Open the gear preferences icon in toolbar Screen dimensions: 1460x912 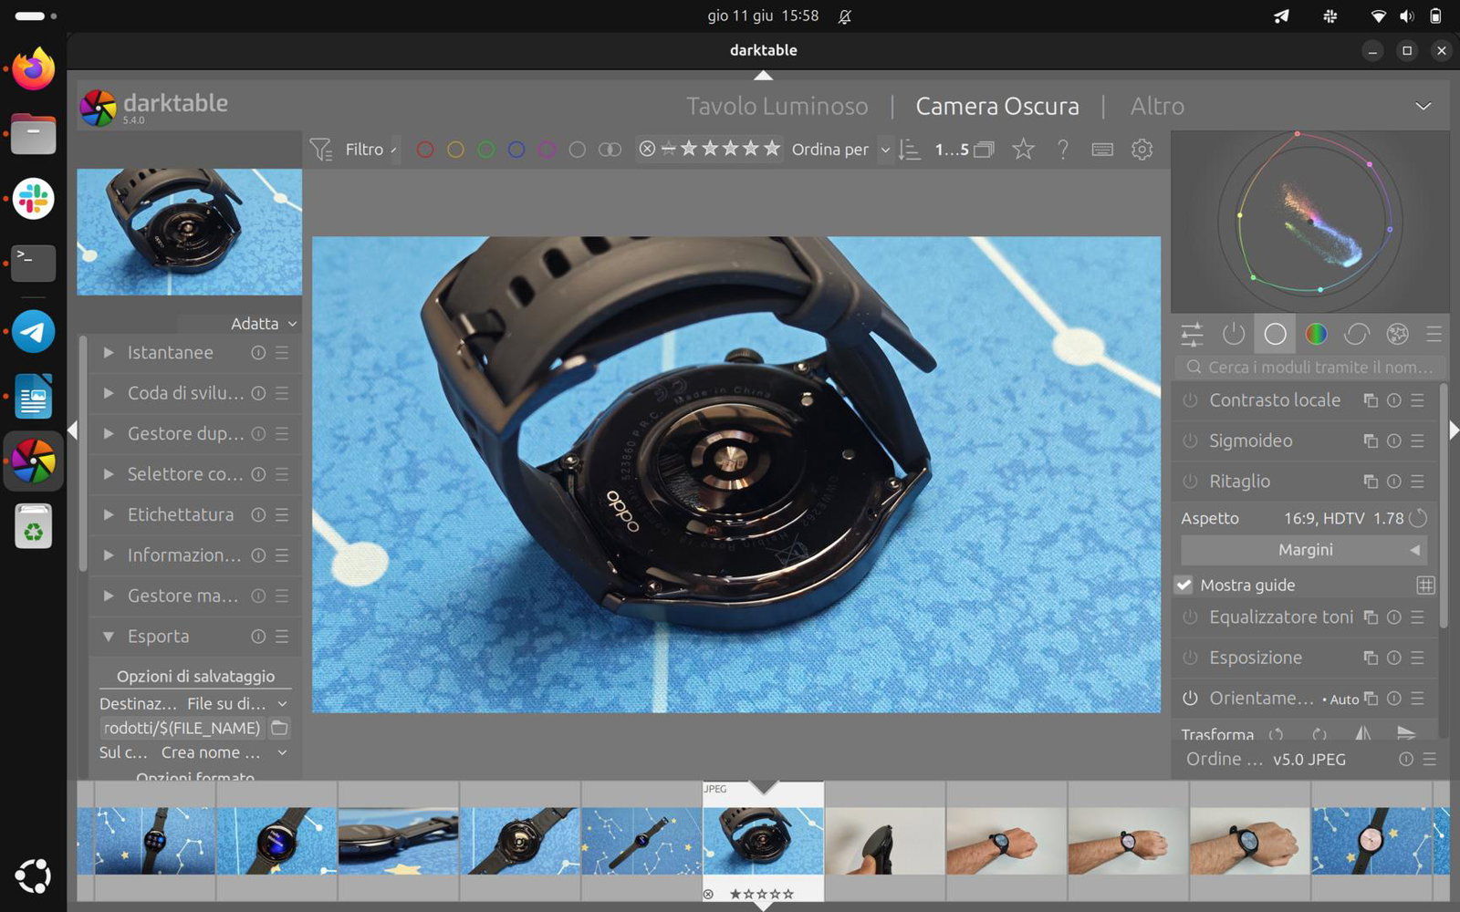point(1142,150)
